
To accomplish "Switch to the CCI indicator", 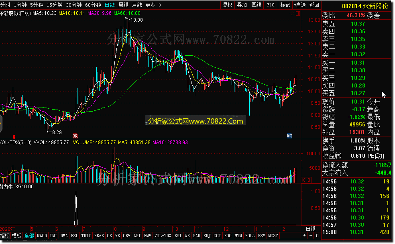I will tap(218, 236).
